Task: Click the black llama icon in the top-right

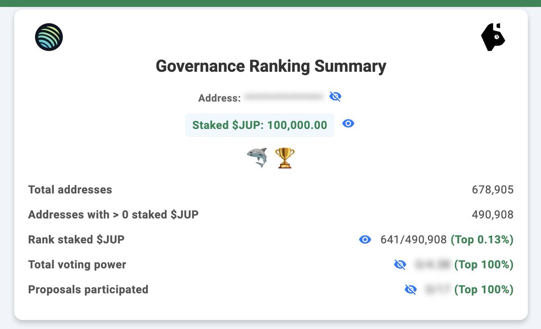Action: (492, 37)
